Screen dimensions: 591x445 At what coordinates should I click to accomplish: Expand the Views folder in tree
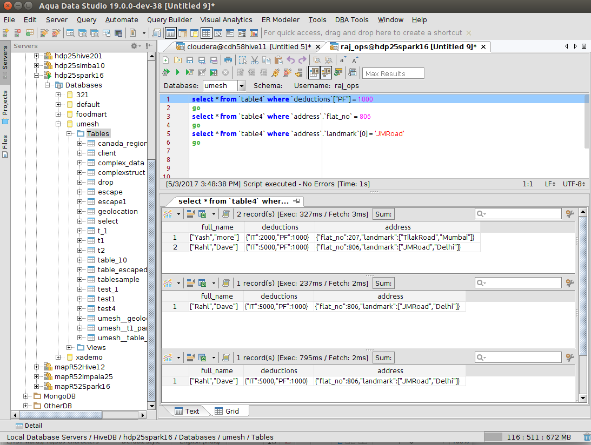pyautogui.click(x=69, y=347)
